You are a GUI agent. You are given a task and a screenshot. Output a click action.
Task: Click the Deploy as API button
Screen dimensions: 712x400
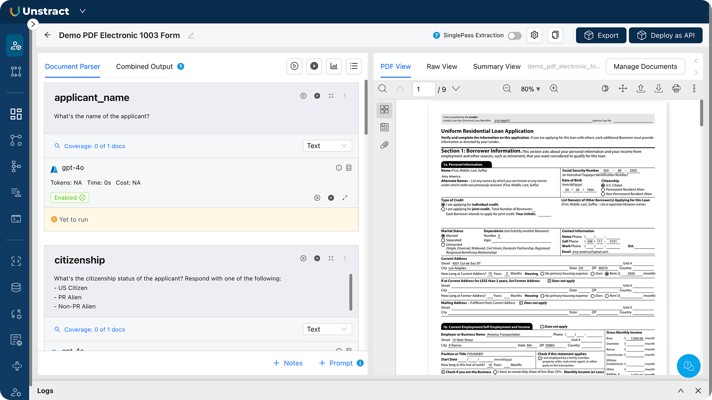coord(665,35)
